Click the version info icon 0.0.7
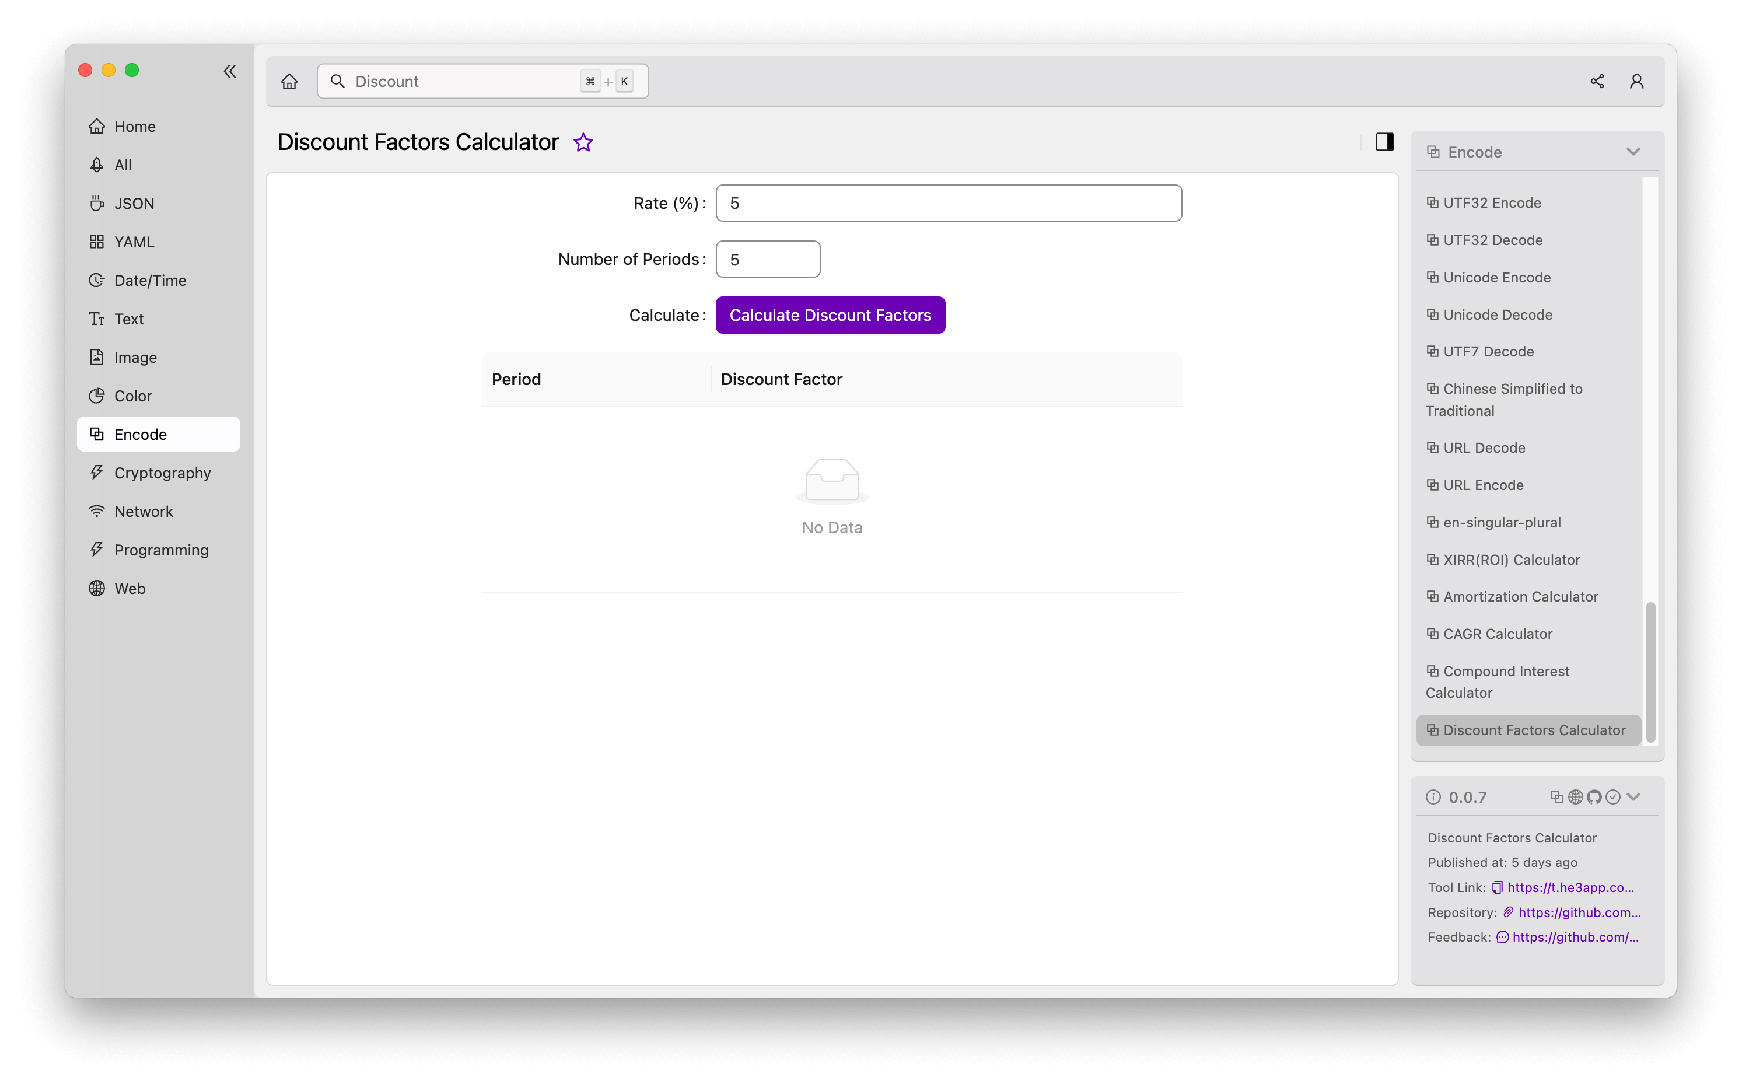 click(1432, 797)
